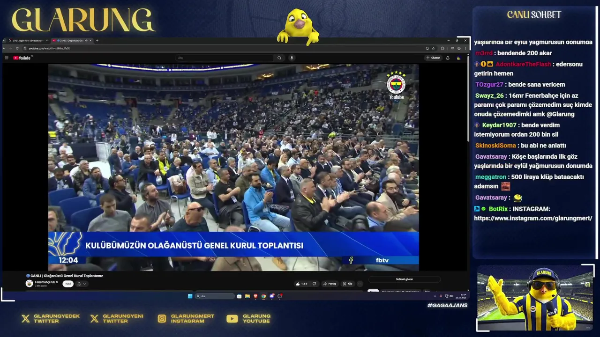Screen dimensions: 600x337
Task: Click username meggatron in chat
Action: tap(491, 177)
